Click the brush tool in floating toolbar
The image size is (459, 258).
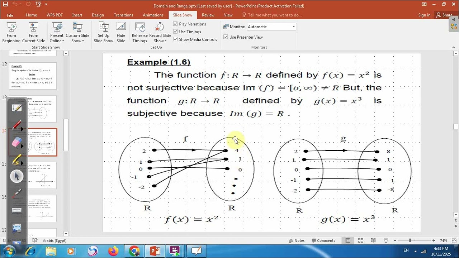pos(17,193)
